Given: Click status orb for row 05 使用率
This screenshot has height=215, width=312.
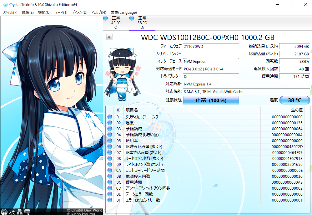Looking at the screenshot, I should click(x=110, y=141).
